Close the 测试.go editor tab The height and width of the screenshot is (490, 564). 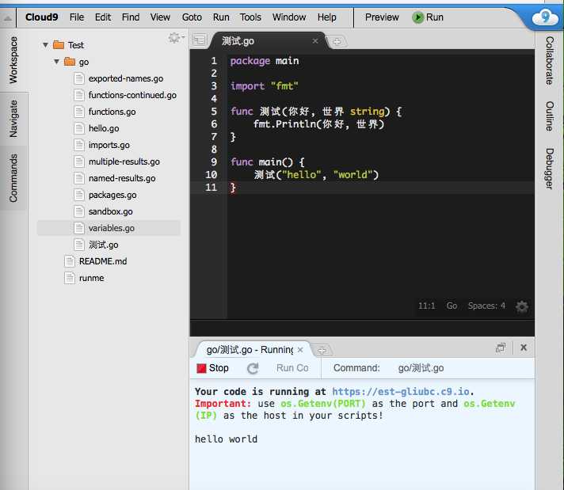click(315, 41)
